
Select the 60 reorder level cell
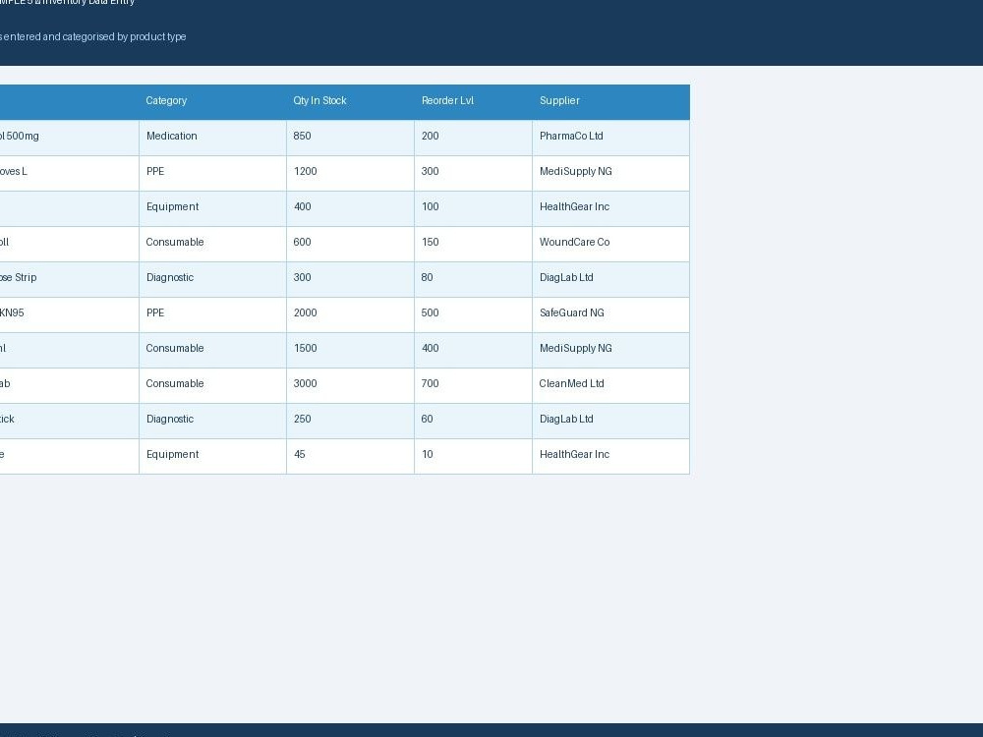(474, 422)
